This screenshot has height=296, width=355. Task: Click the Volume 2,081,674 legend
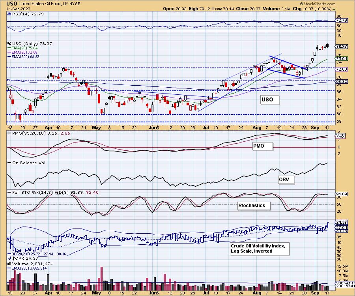(32, 264)
